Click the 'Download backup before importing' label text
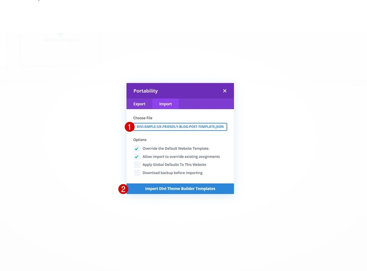The height and width of the screenshot is (271, 367). 173,173
